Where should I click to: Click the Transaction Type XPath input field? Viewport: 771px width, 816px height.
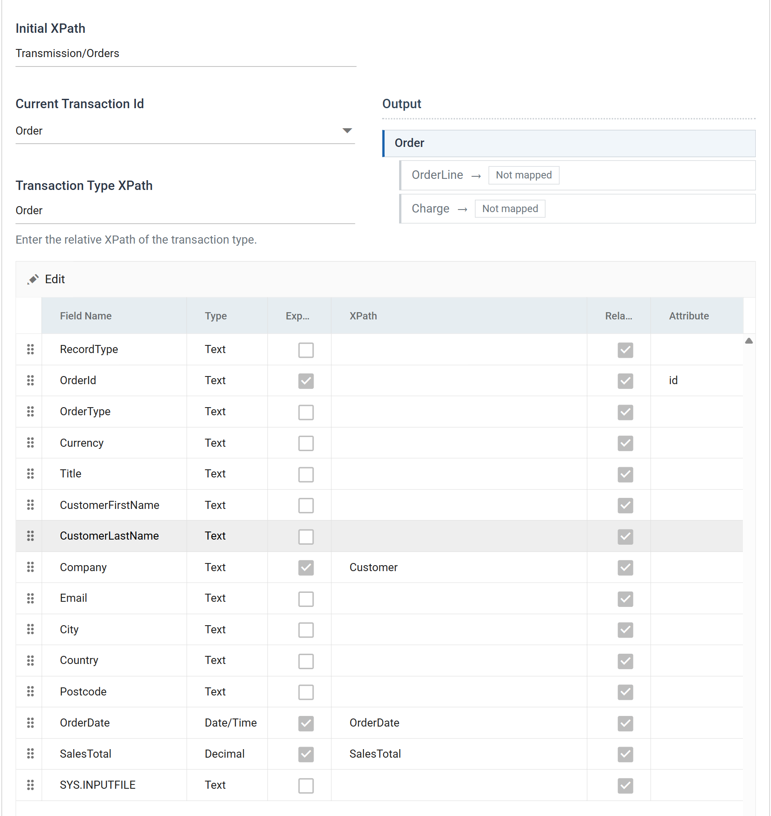(185, 211)
